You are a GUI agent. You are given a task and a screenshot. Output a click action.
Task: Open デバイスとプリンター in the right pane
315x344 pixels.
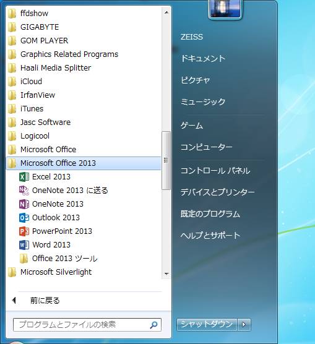point(217,192)
